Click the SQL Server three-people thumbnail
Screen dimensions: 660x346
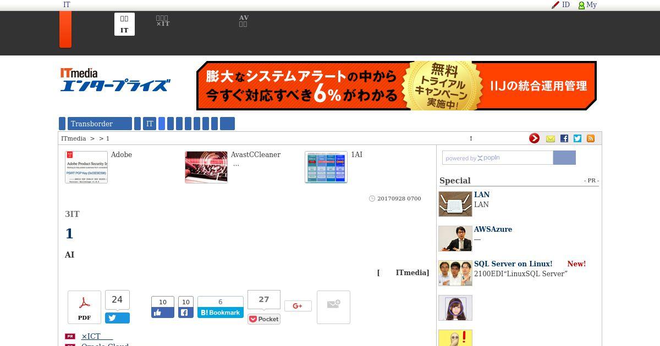[455, 273]
